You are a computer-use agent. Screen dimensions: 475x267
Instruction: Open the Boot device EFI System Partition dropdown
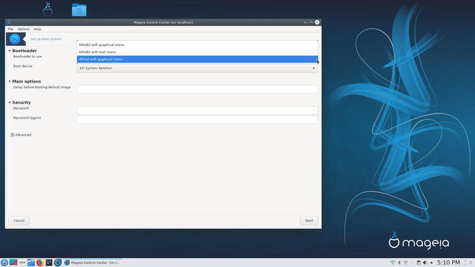click(197, 68)
